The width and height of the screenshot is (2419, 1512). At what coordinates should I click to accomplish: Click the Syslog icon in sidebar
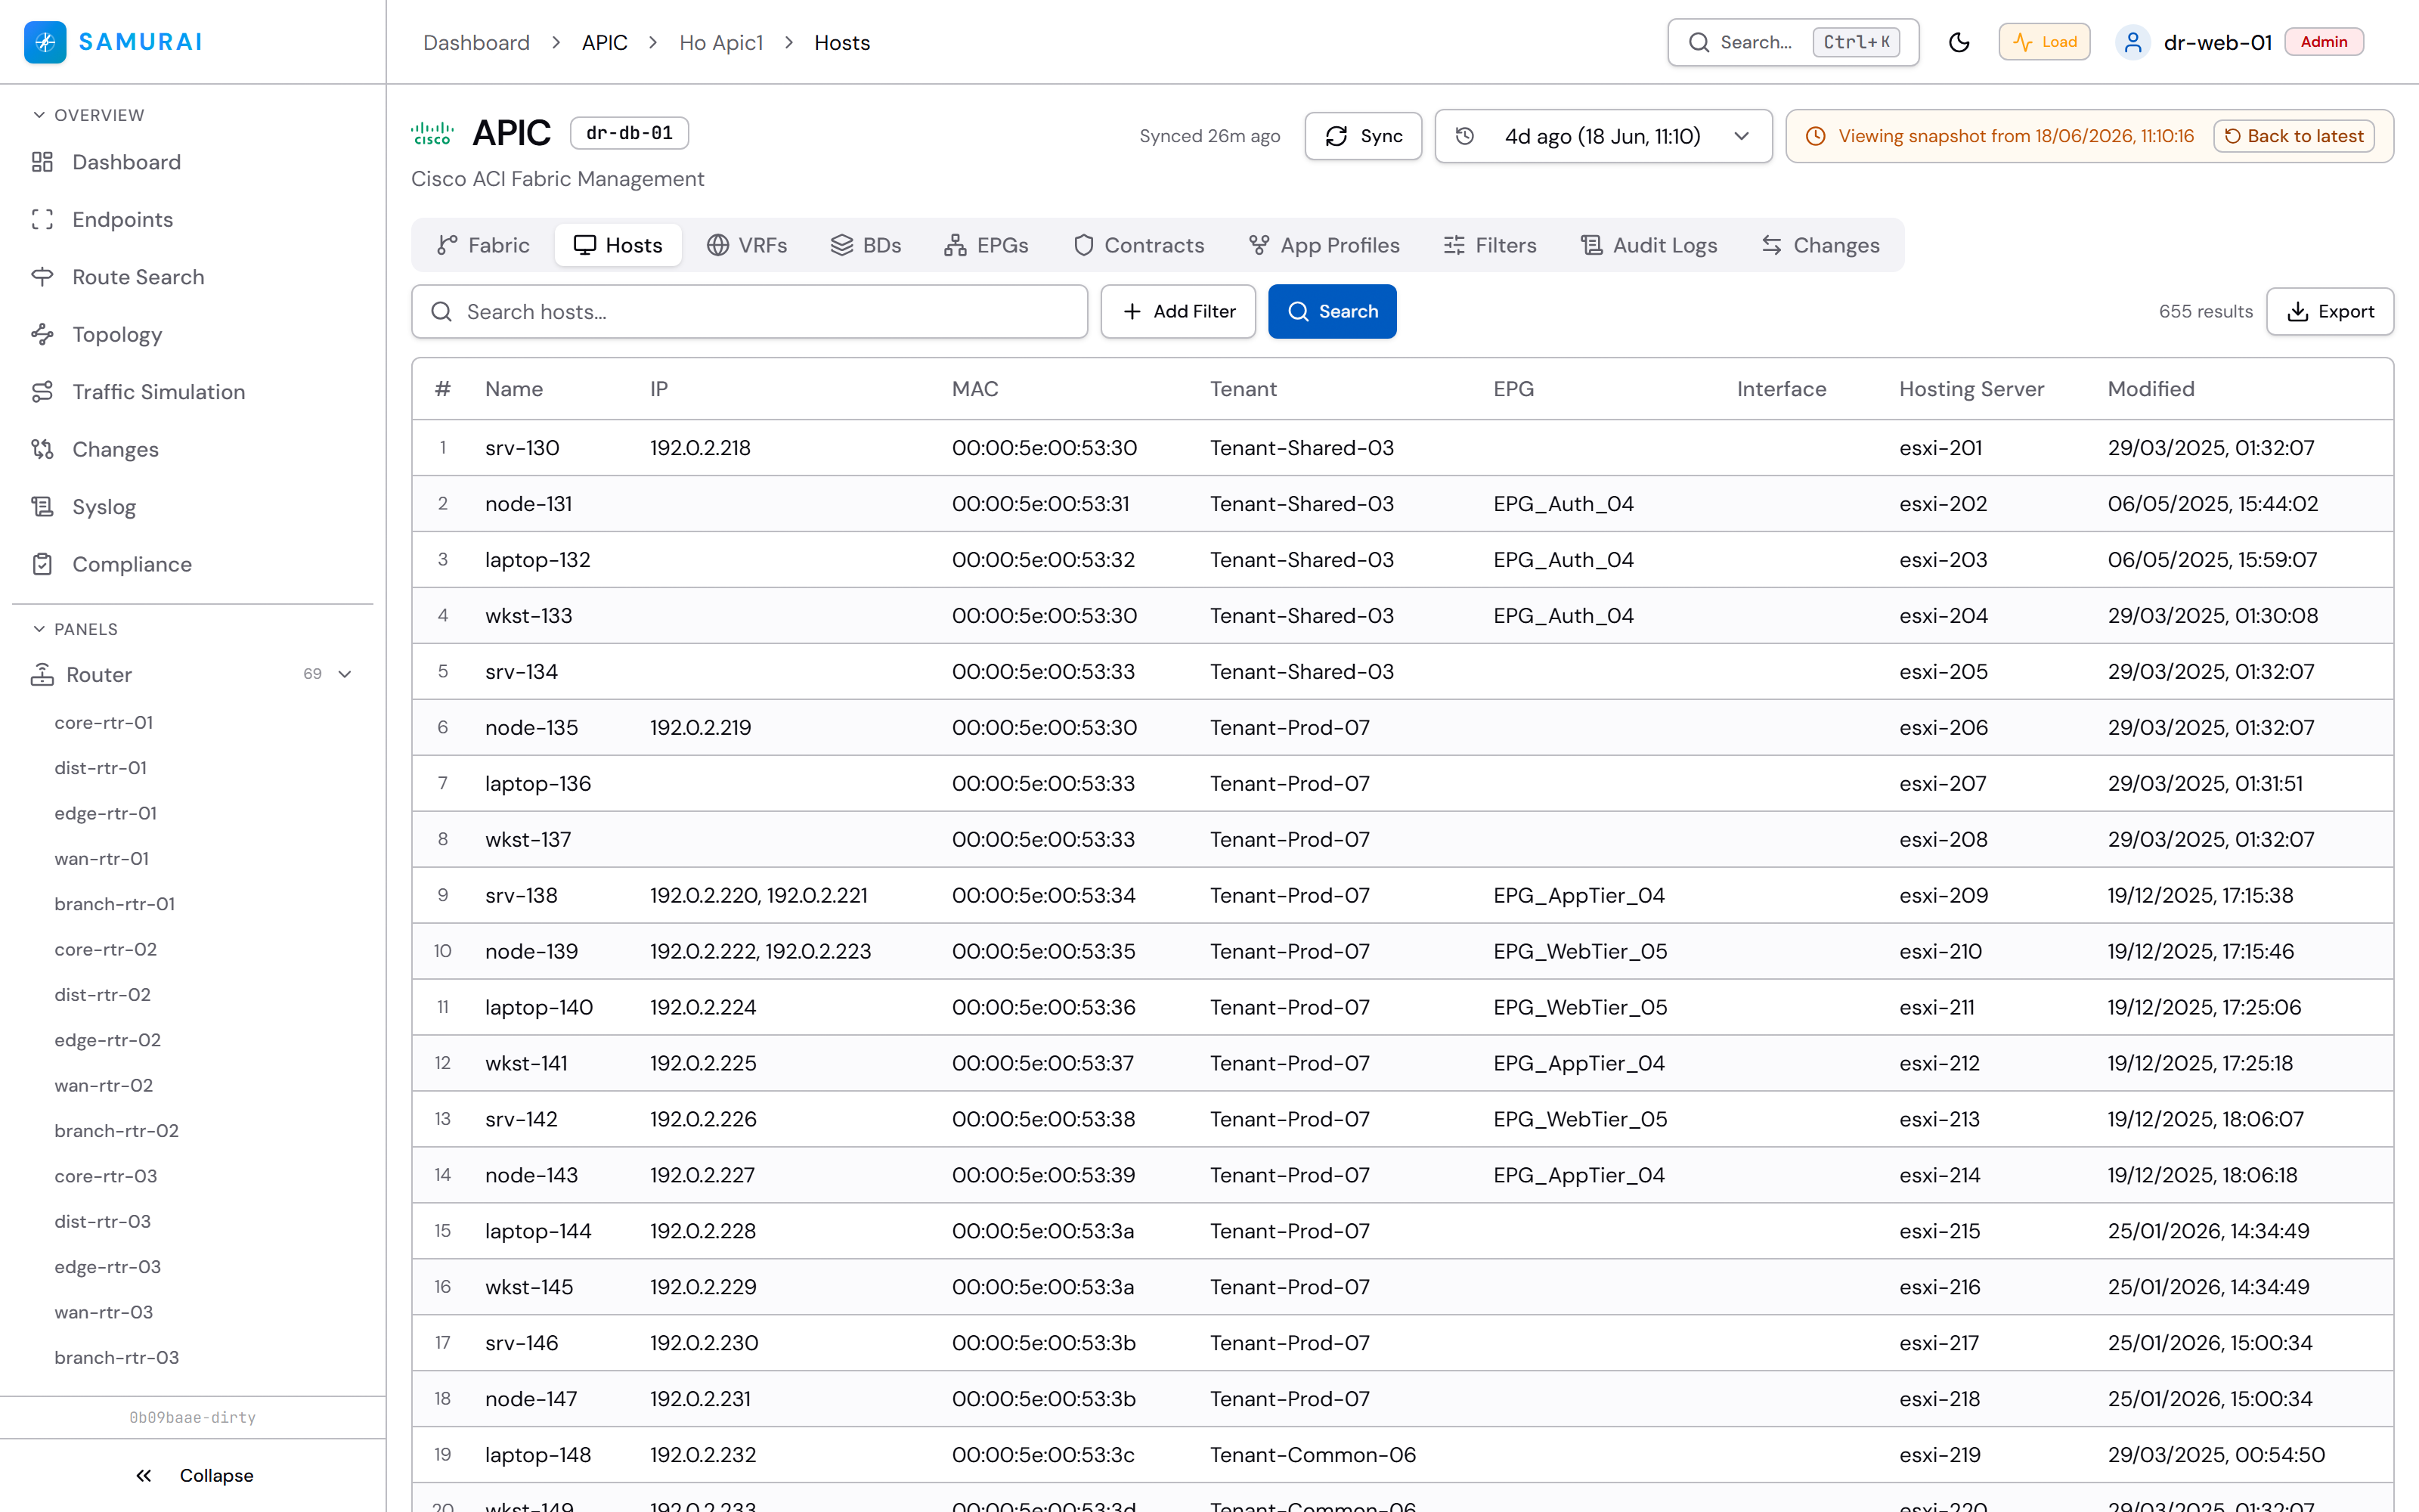coord(42,507)
